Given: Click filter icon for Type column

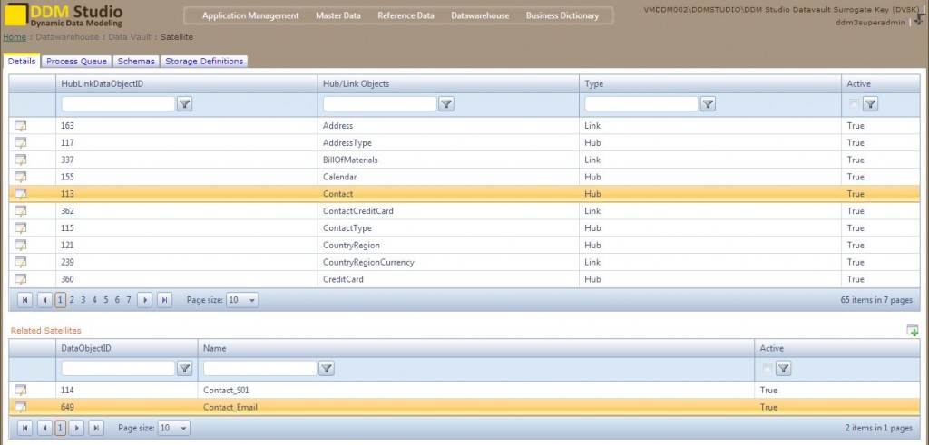Looking at the screenshot, I should click(708, 104).
